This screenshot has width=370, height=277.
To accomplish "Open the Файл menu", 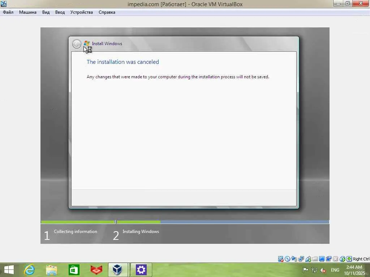I will [x=8, y=12].
